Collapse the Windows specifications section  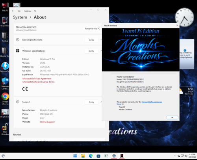tap(101, 51)
